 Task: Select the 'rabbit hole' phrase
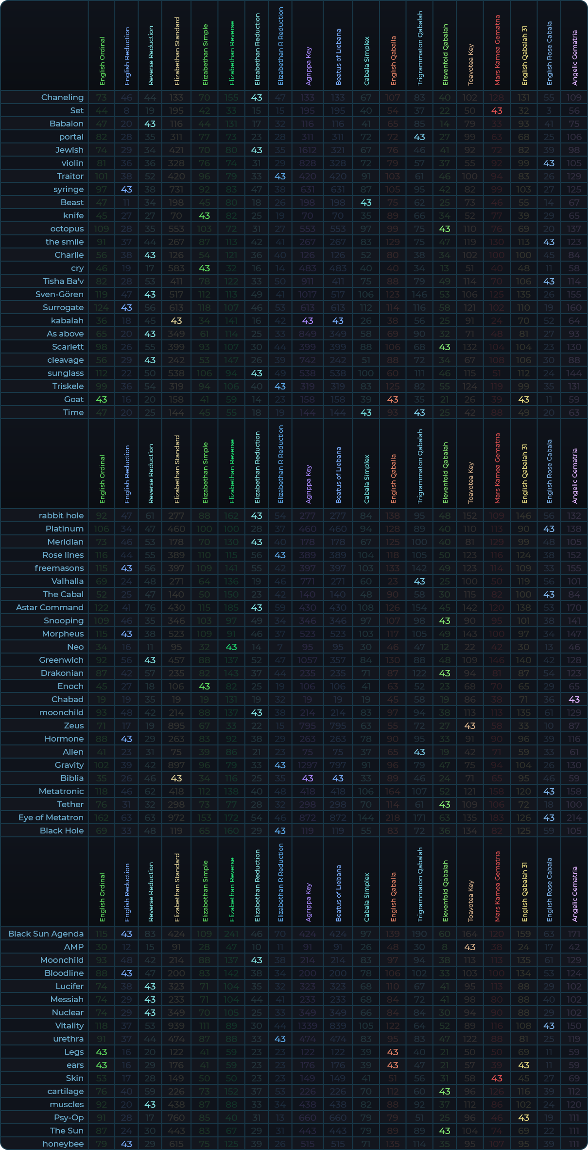click(61, 516)
